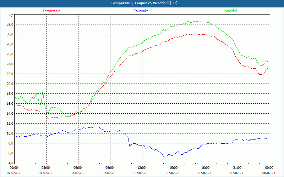Click the Windchill spike peak near 02:40
The width and height of the screenshot is (284, 177).
pos(43,91)
